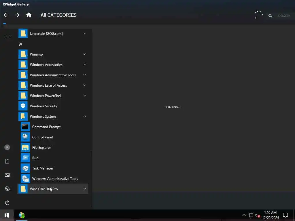The height and width of the screenshot is (221, 295).
Task: Expand Windows Accessories chevron
Action: coord(85,64)
